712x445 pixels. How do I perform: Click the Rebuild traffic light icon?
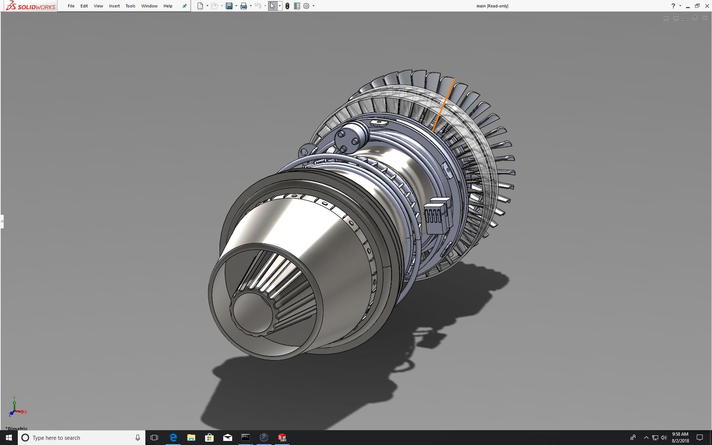[287, 6]
